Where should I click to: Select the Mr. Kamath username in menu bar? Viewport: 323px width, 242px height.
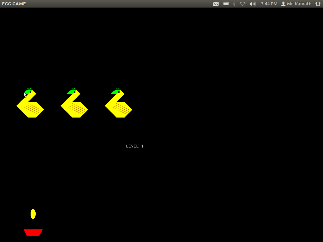299,3
